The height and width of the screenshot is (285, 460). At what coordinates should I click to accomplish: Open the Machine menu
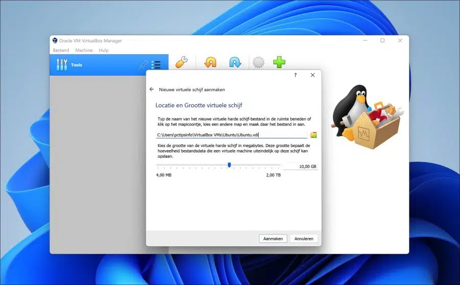84,50
